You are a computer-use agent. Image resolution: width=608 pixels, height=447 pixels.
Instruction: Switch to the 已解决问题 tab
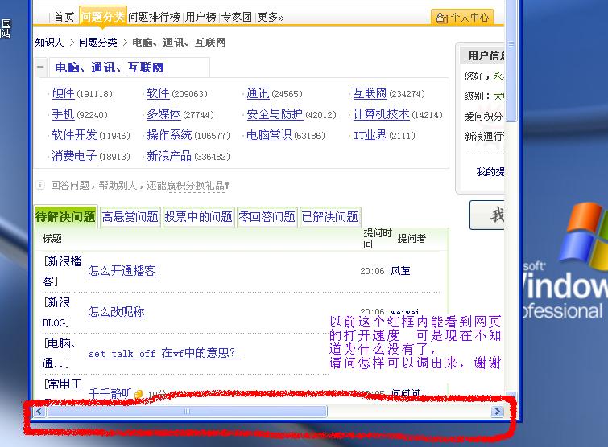click(330, 217)
